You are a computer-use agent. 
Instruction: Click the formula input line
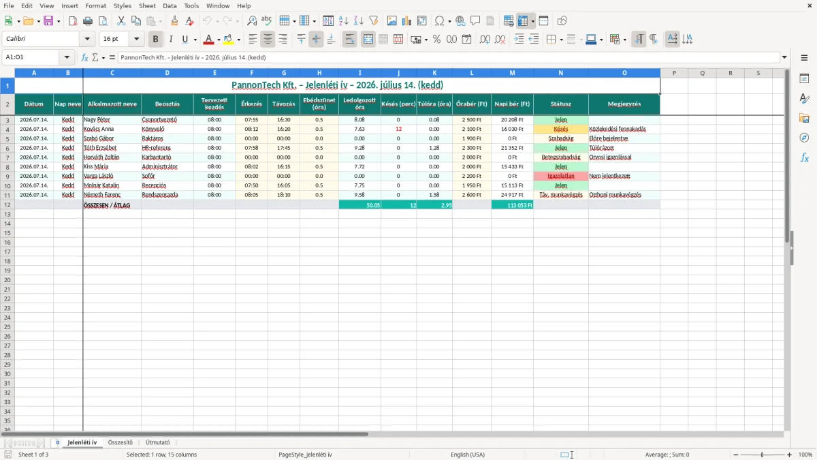click(x=448, y=57)
